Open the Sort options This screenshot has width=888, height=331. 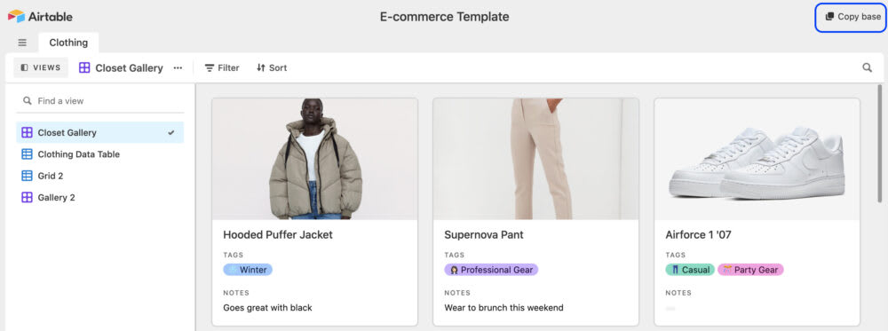[272, 68]
